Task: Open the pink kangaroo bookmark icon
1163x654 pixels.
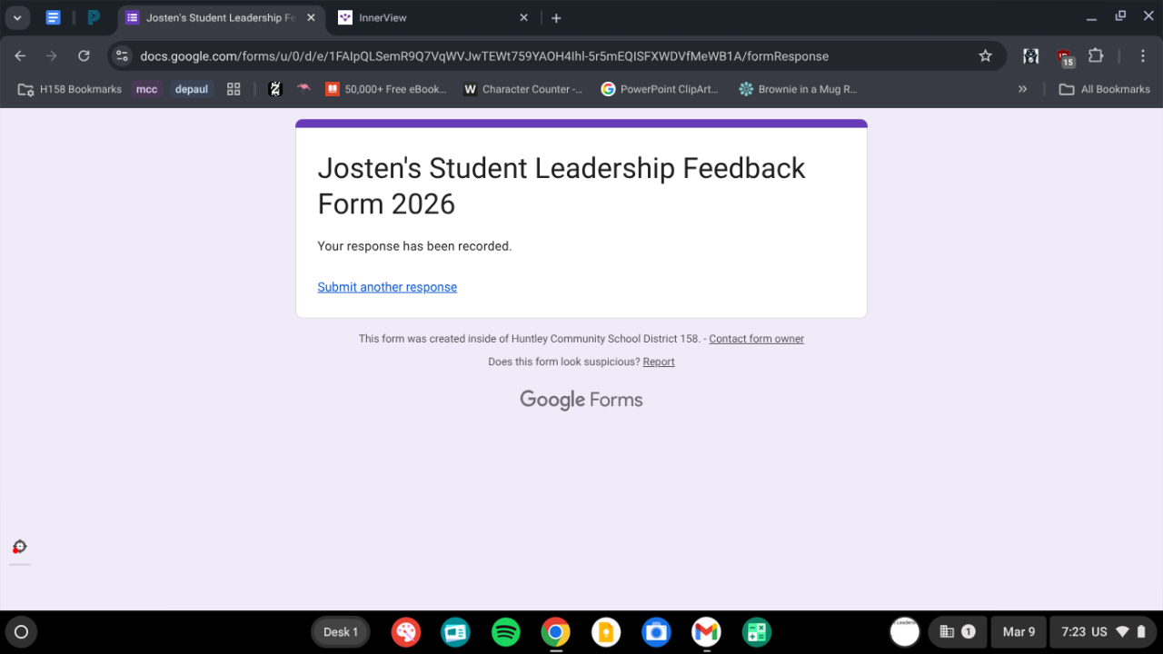Action: pos(303,89)
